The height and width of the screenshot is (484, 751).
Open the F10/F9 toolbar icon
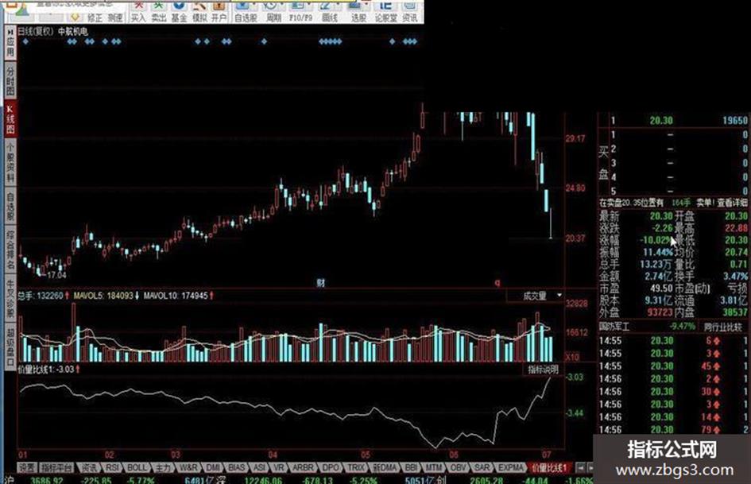pos(300,11)
